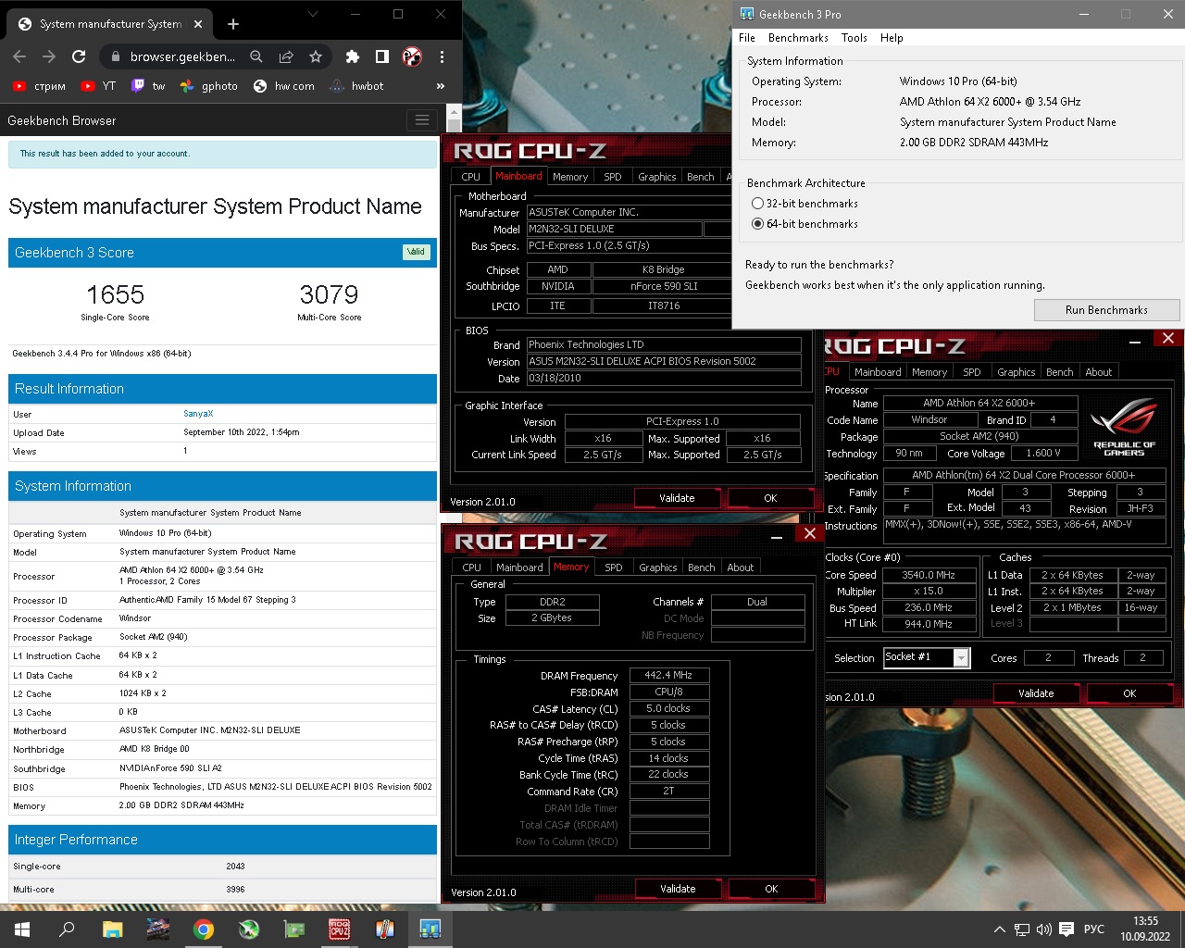The width and height of the screenshot is (1185, 948).
Task: Open volume control in system tray
Action: pyautogui.click(x=1043, y=929)
